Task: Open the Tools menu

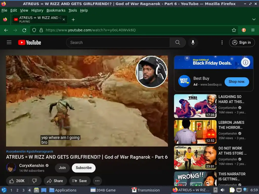Action: tap(73, 10)
